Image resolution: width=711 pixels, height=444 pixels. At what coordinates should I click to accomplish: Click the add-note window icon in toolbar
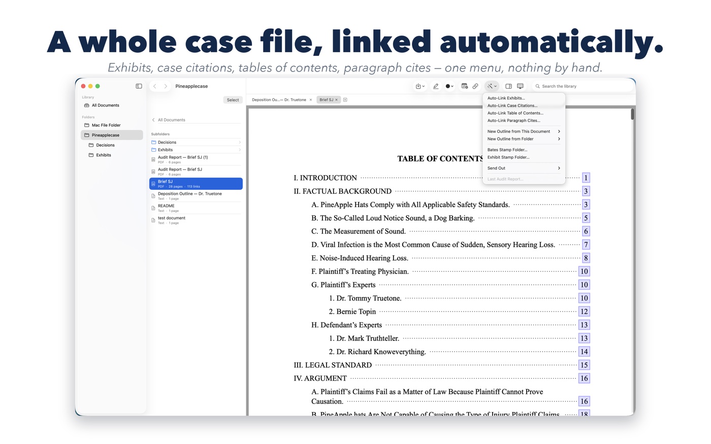point(464,86)
